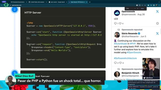The height and width of the screenshot is (90, 161).
Task: Click the HTTP Server heading
Action: [x=33, y=12]
